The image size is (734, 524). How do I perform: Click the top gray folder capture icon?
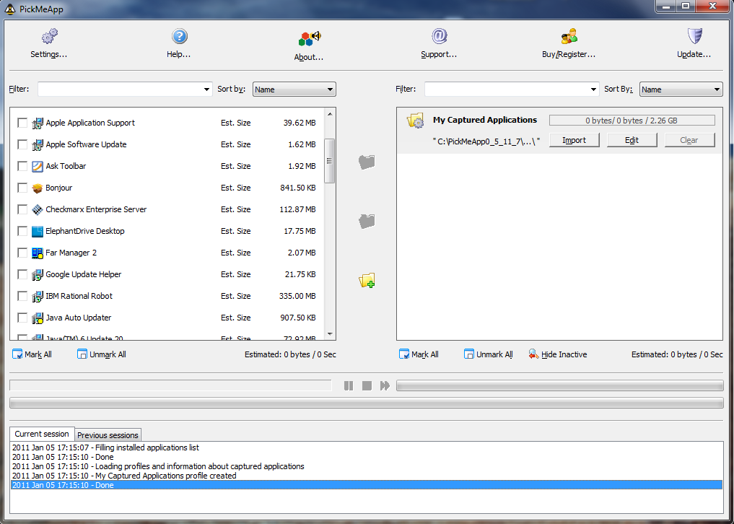point(367,162)
